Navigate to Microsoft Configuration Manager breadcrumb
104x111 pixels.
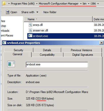point(58,4)
